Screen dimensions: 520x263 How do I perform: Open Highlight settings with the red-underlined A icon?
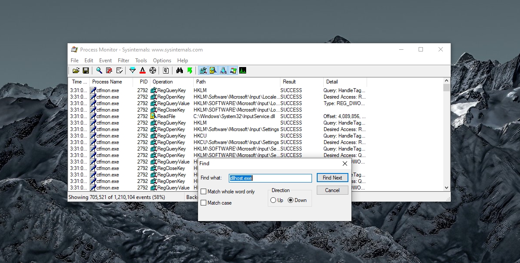coord(143,71)
